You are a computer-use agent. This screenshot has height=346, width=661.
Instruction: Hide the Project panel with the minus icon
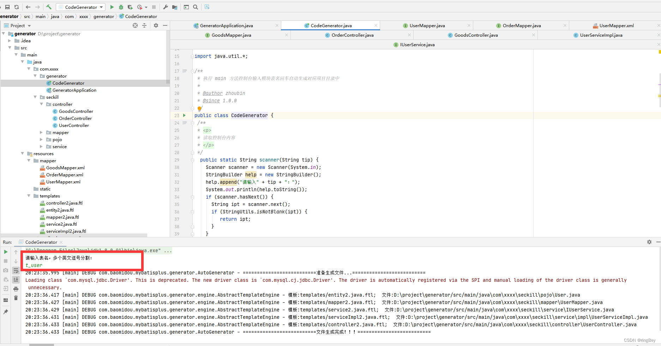click(x=165, y=25)
